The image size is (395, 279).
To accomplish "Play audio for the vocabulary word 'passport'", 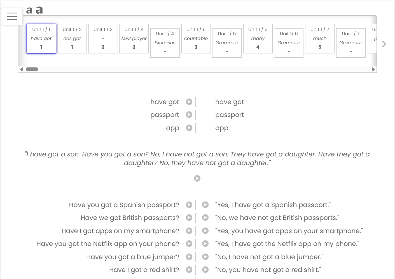I will coord(189,115).
